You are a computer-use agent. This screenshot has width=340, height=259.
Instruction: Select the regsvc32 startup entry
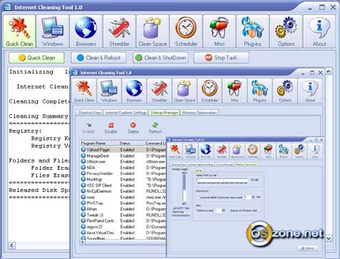point(123,227)
